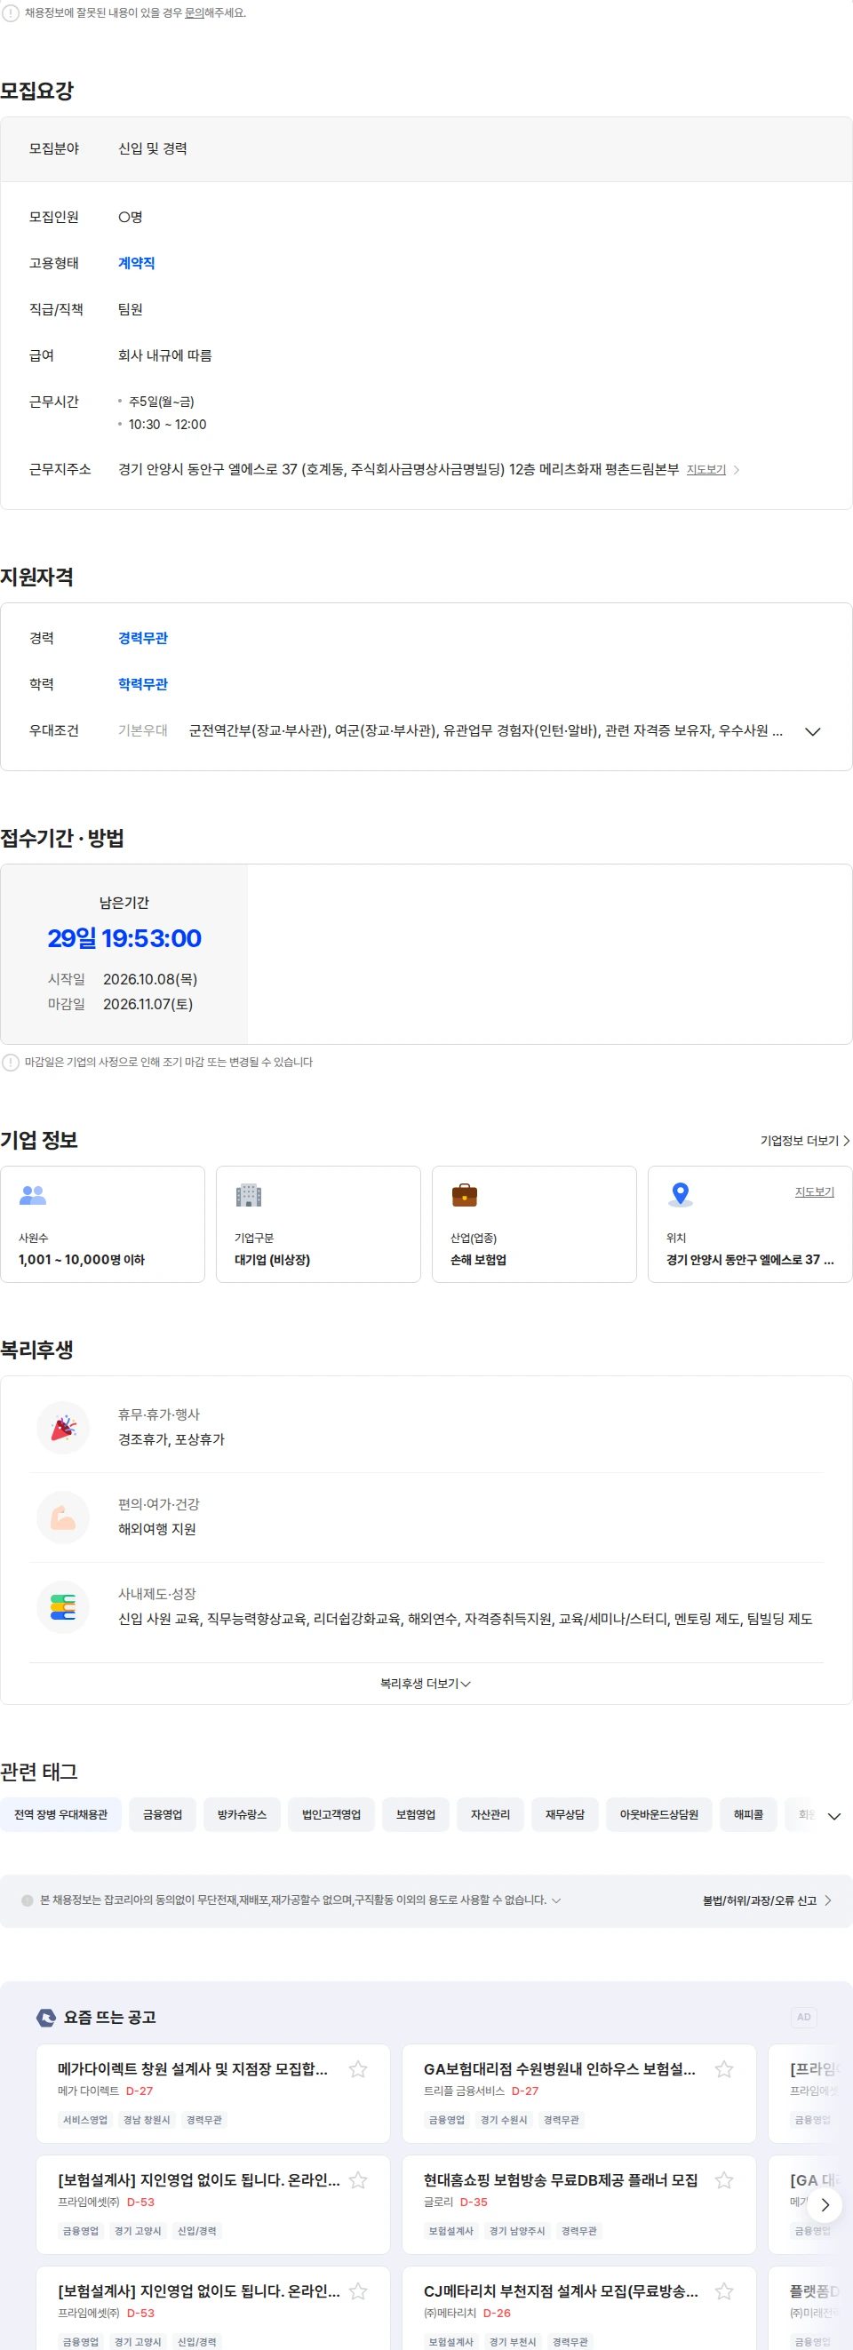
Task: Click the remaining time 29일 countdown
Action: 124,939
